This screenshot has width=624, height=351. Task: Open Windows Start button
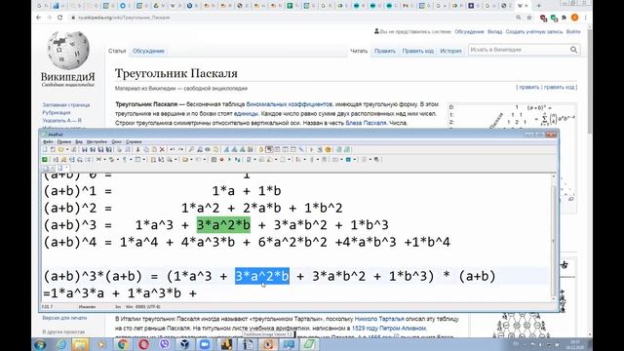tap(40, 344)
